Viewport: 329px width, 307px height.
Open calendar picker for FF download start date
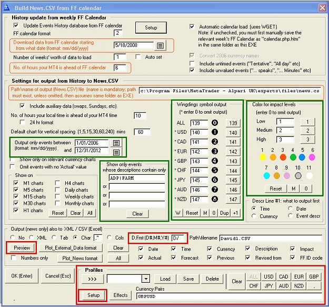(160, 45)
